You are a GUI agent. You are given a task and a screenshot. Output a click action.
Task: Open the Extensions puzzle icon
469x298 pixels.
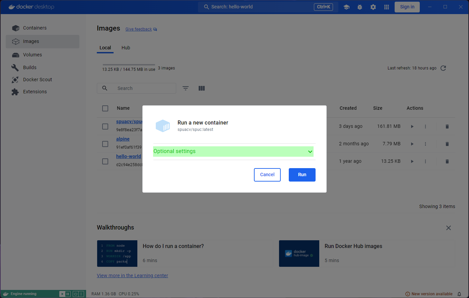pos(15,92)
